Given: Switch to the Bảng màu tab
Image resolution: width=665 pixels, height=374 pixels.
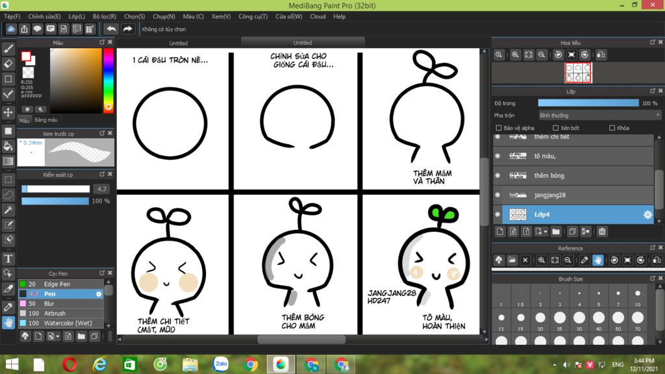Looking at the screenshot, I should tap(46, 120).
